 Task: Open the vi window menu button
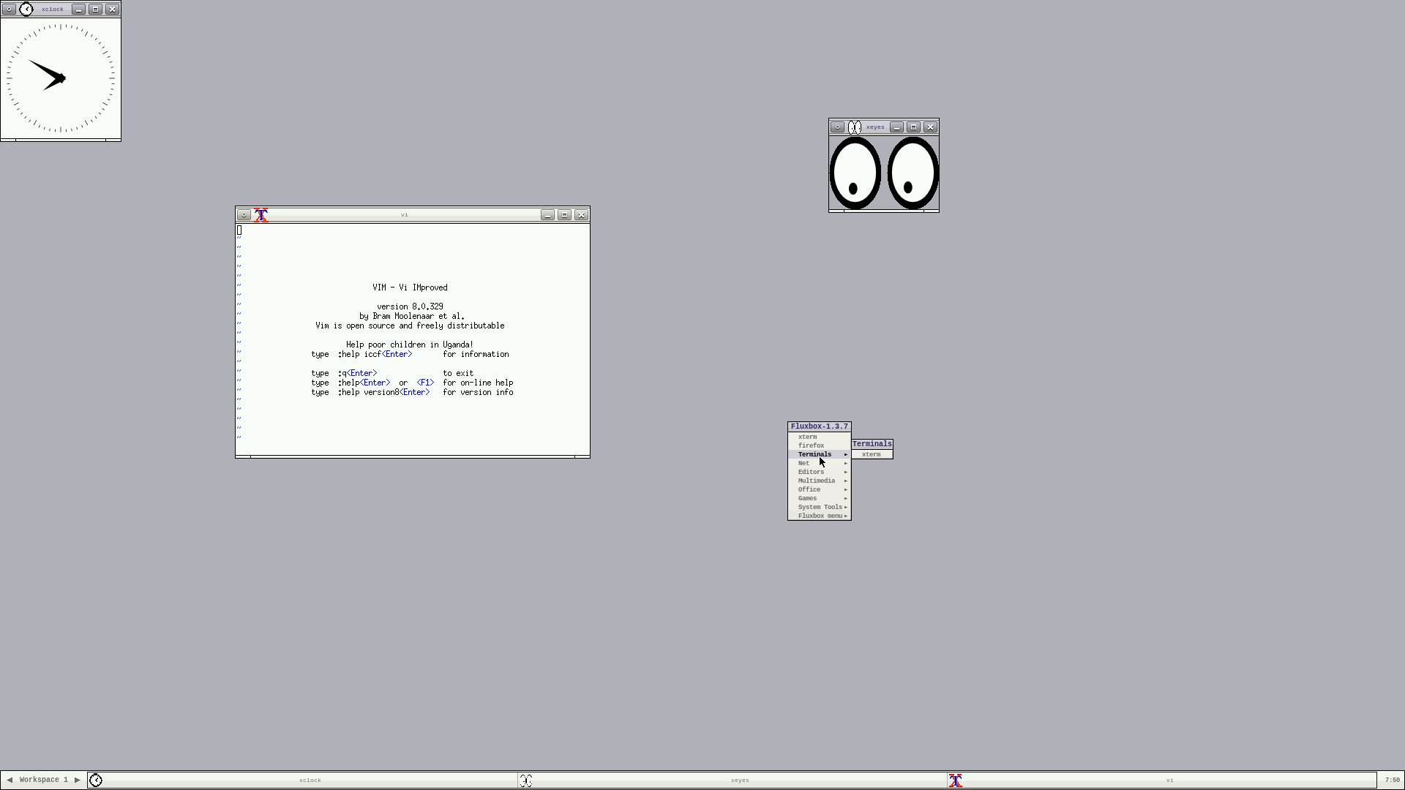[244, 215]
